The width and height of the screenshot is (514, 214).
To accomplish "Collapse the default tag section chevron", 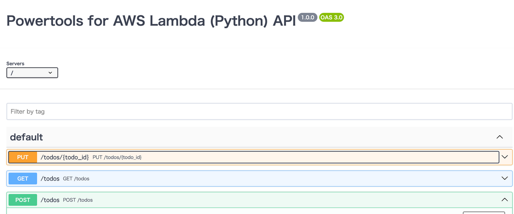I will [x=499, y=137].
